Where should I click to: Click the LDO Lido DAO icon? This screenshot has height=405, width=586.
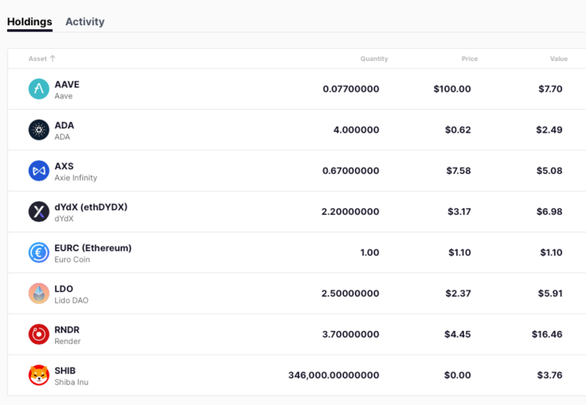tap(39, 294)
